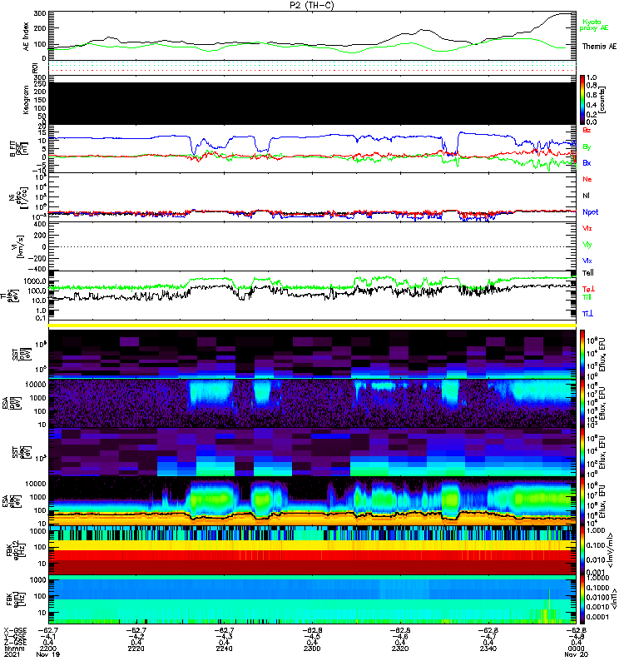Click the -4.7 Y-GSE value
The width and height of the screenshot is (624, 666).
pyautogui.click(x=488, y=637)
